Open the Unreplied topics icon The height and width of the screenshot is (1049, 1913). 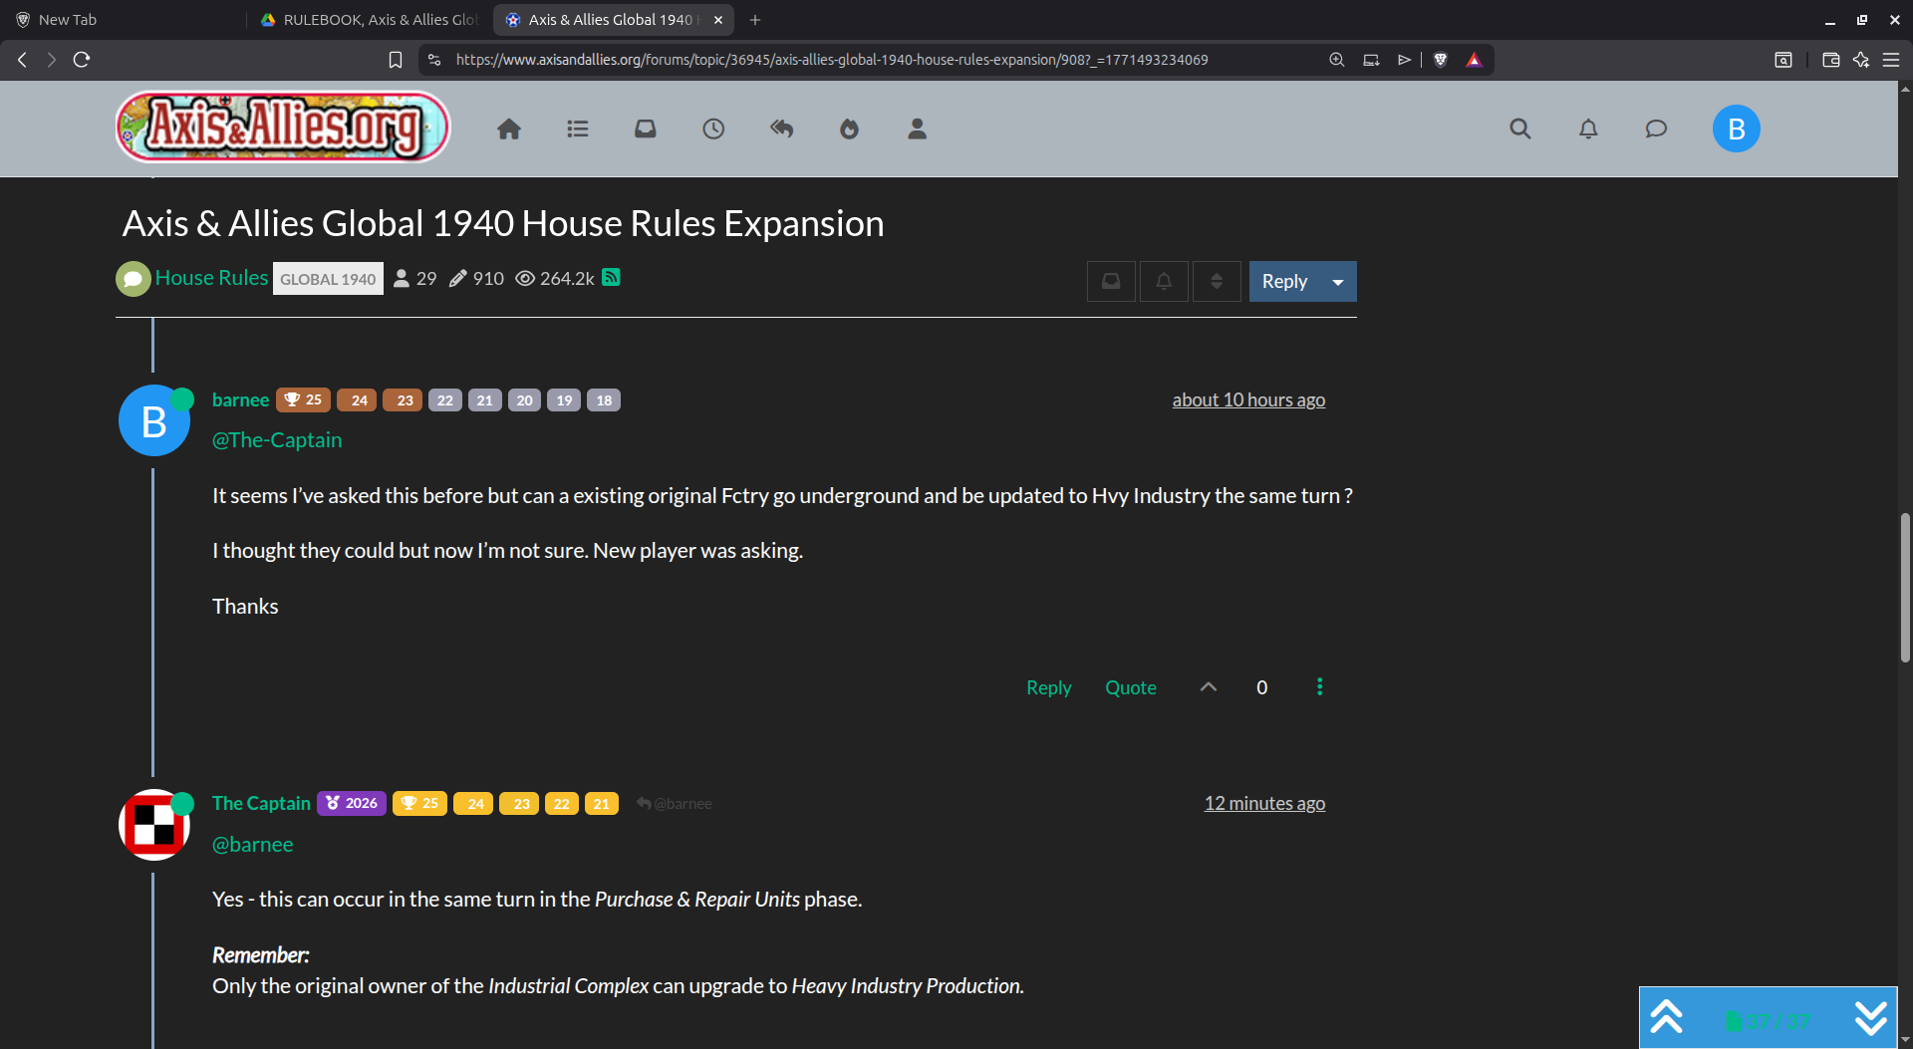click(781, 129)
